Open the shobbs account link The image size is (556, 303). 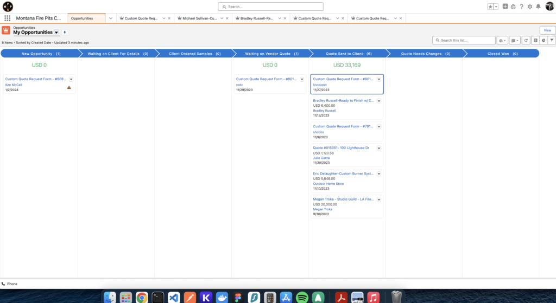click(x=318, y=132)
